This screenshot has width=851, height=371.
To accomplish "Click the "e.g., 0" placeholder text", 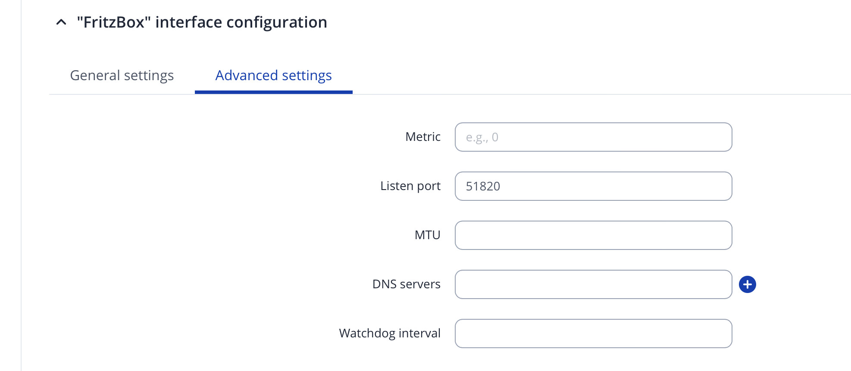I will (482, 137).
